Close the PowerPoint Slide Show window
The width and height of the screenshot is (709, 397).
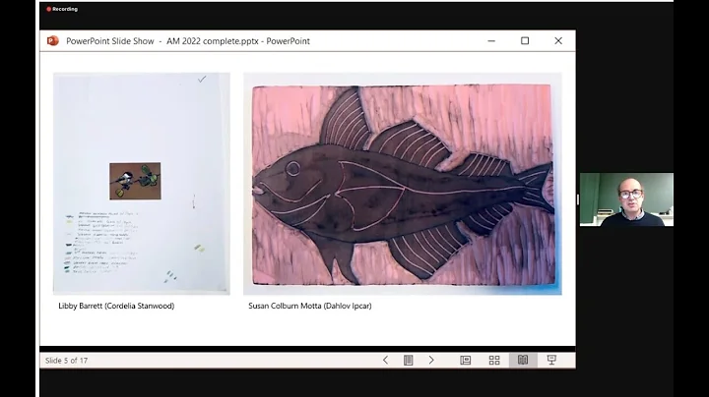pyautogui.click(x=558, y=41)
